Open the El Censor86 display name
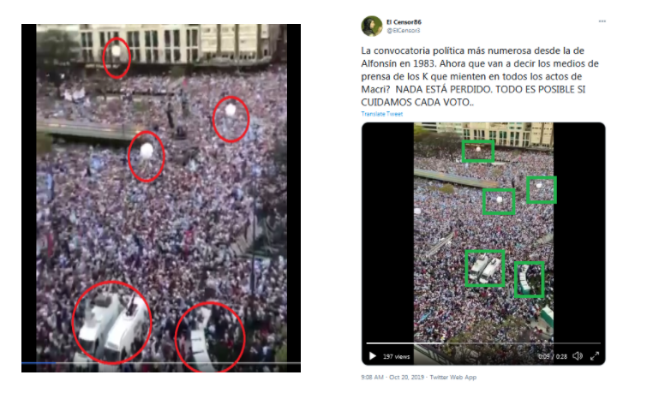 404,22
